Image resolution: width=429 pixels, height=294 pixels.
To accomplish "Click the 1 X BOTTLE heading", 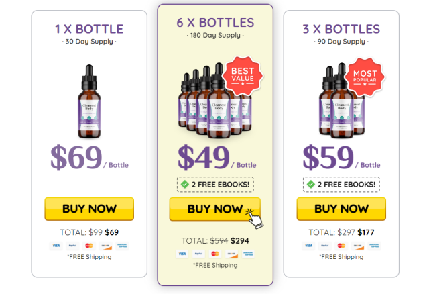I will (x=89, y=29).
